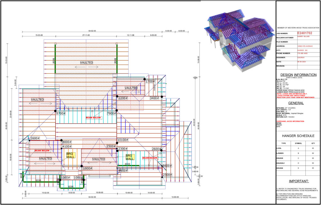Viewport: 322px width, 205px height.
Task: Click the SPACING: 24" C/C(UNO) line
Action: tap(286, 108)
